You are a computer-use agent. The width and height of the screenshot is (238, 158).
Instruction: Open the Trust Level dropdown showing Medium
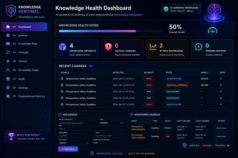coord(74,143)
